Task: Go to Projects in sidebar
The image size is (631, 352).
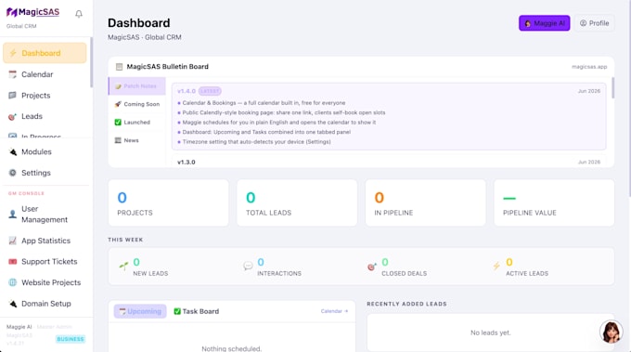Action: pos(45,96)
